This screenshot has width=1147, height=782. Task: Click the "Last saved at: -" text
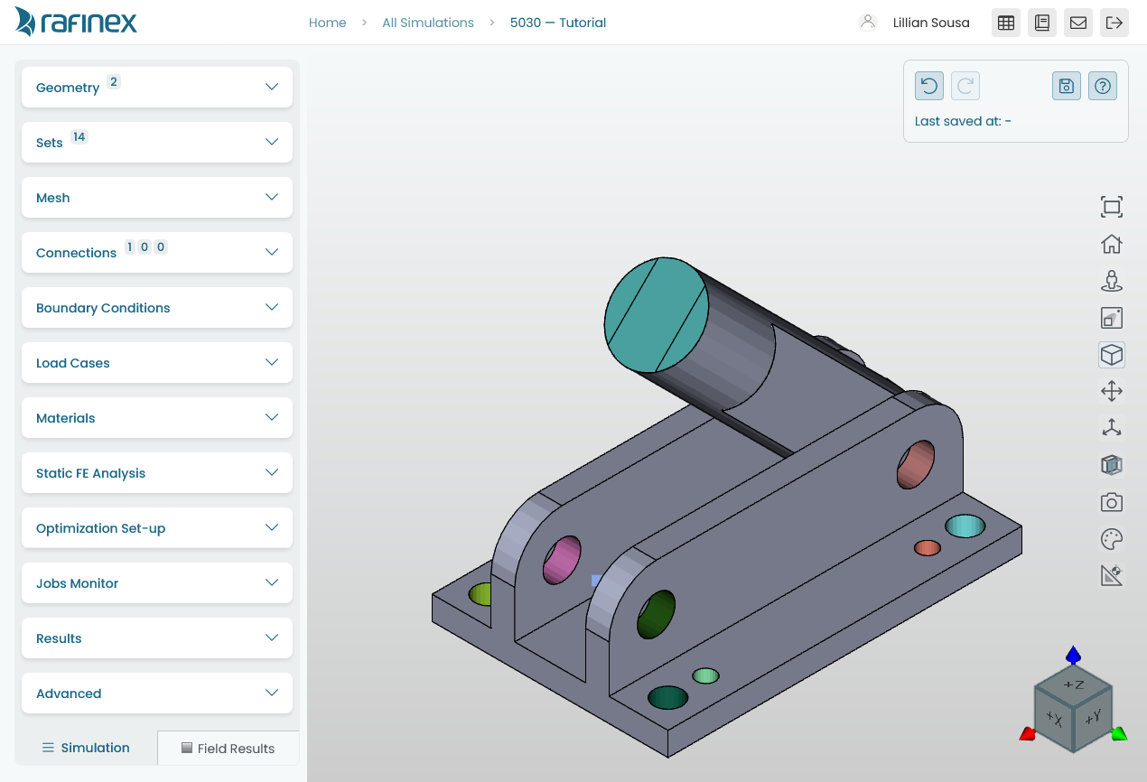click(963, 121)
